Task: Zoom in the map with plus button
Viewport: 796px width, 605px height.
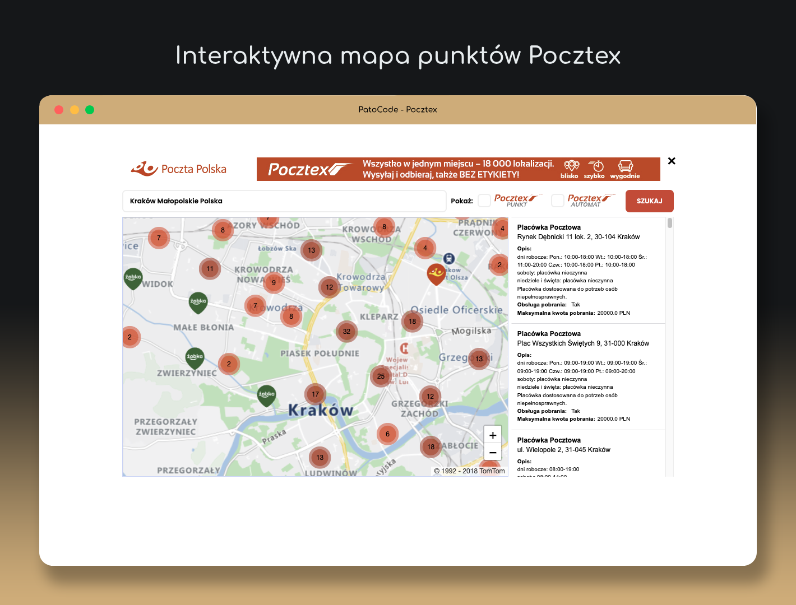Action: tap(493, 435)
